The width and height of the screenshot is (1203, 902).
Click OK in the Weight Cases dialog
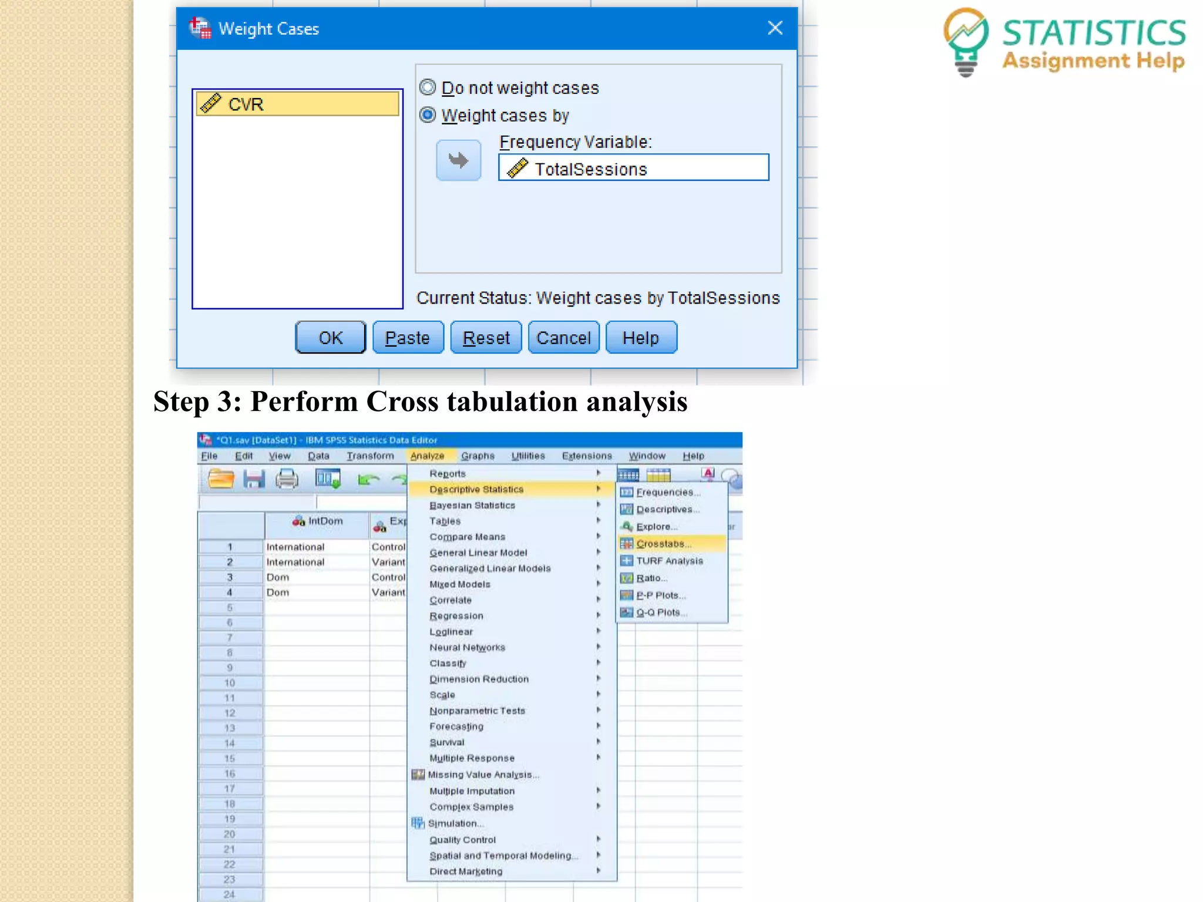(330, 338)
